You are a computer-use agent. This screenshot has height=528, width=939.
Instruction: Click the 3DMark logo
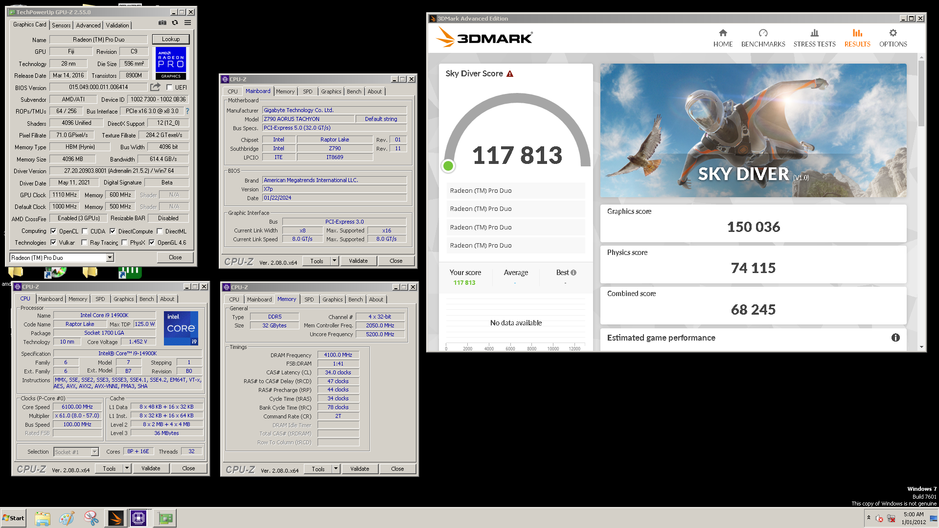[x=484, y=38]
